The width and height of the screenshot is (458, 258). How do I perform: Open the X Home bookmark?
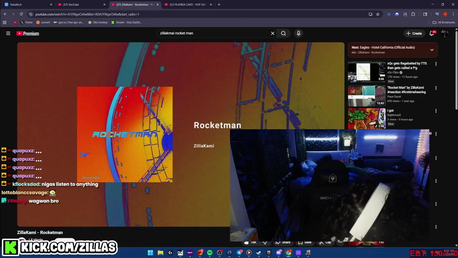26,22
